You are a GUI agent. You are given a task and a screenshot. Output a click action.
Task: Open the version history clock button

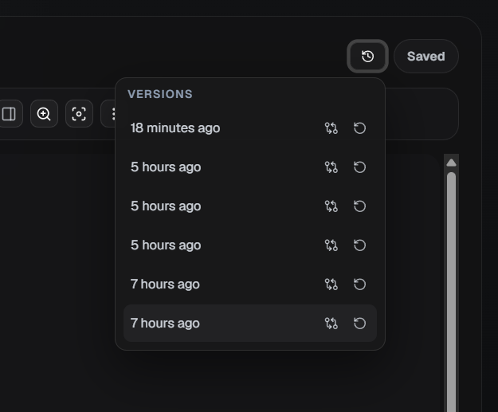367,57
